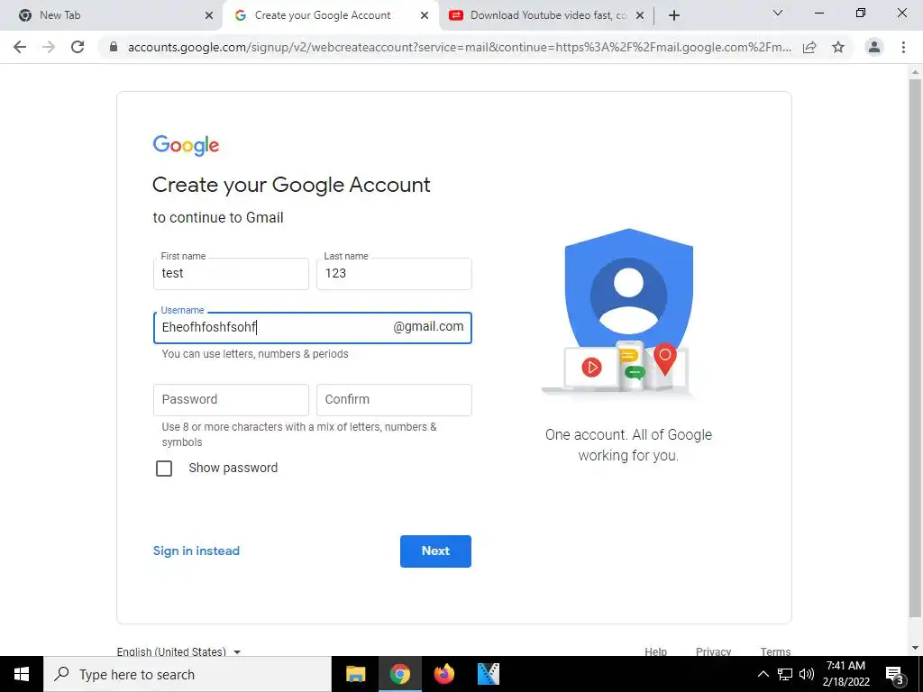Click the browser forward arrow
The height and width of the screenshot is (692, 923).
[x=49, y=47]
